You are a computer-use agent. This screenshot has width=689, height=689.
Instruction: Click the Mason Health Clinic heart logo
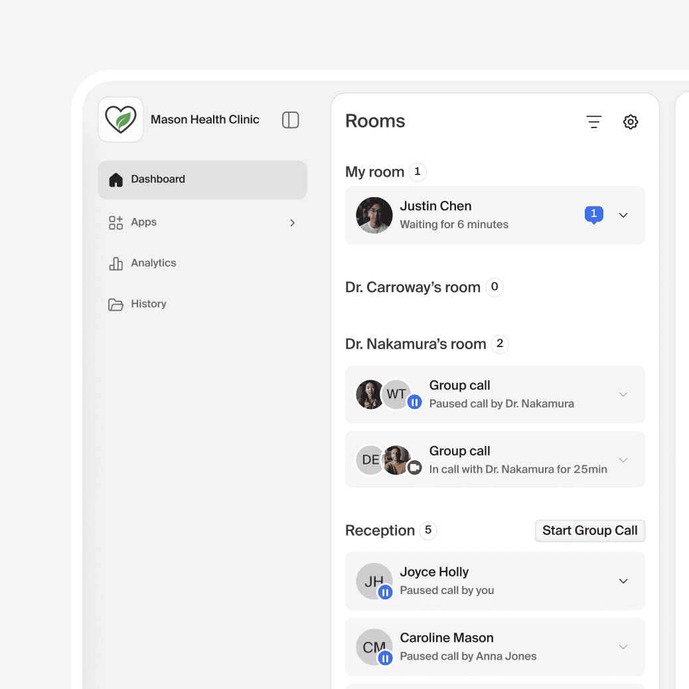point(121,119)
